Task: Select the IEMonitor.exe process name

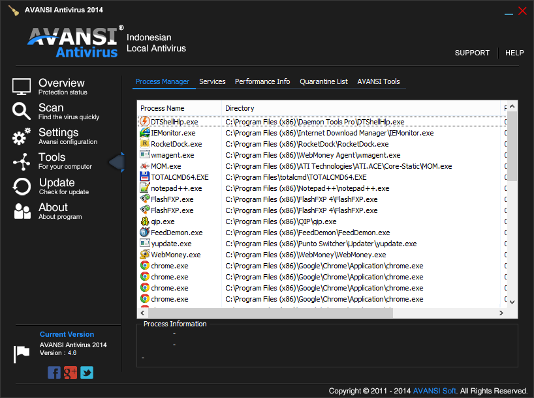Action: point(173,133)
